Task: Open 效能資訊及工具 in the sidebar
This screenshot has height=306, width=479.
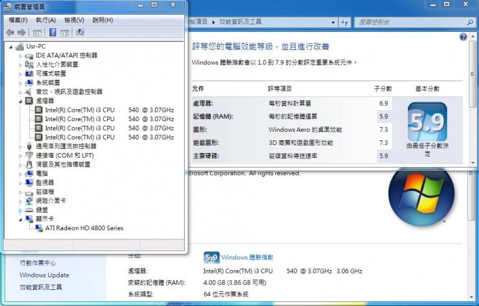Action: [x=41, y=287]
